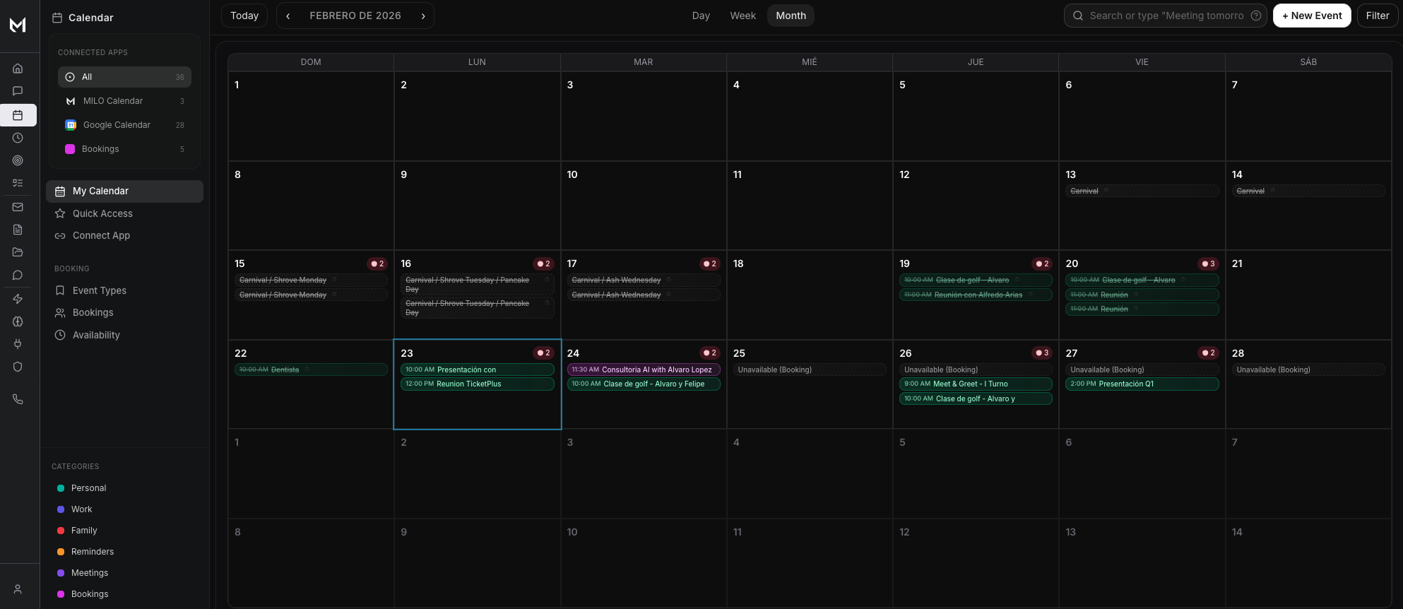
Task: Go to the Home icon in sidebar
Action: 18,69
